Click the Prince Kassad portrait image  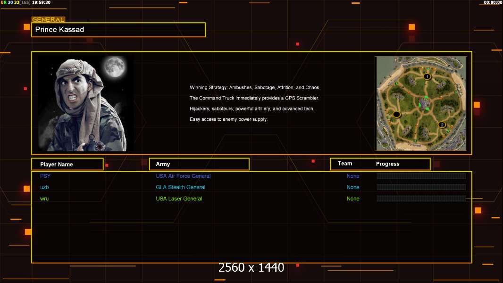[86, 103]
